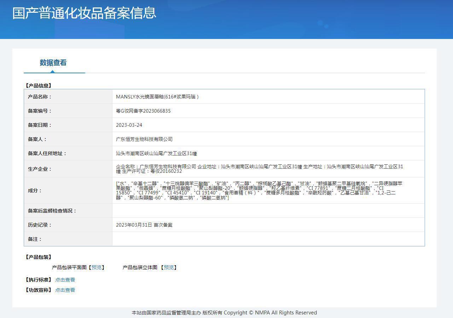
Task: Click the 国产普通化妆品备案信息 page title
Action: [84, 13]
